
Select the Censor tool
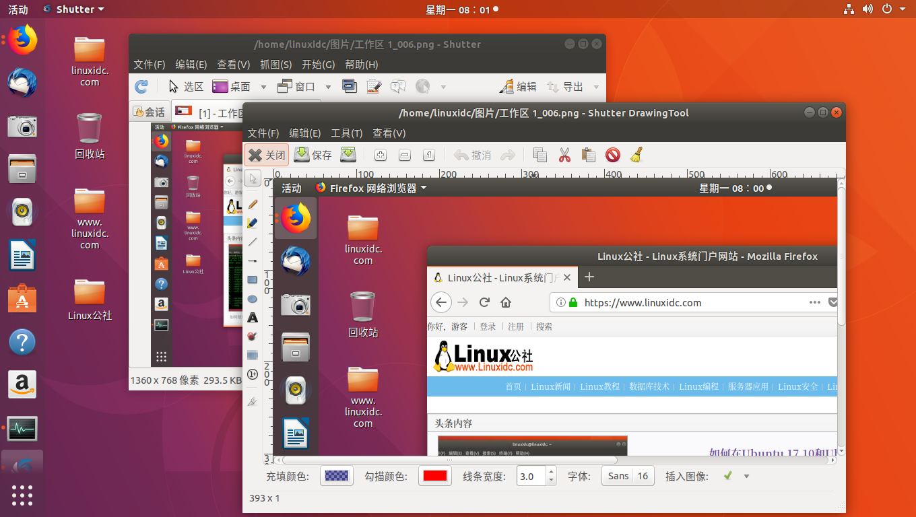(253, 336)
